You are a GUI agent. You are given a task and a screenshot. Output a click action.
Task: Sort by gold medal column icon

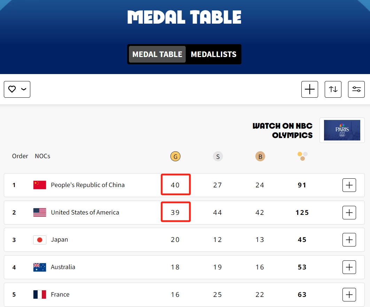click(175, 156)
